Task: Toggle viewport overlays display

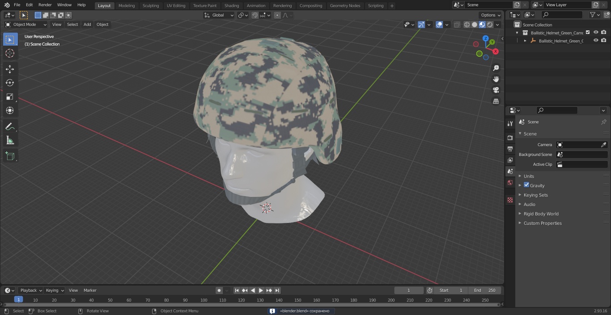Action: [439, 25]
